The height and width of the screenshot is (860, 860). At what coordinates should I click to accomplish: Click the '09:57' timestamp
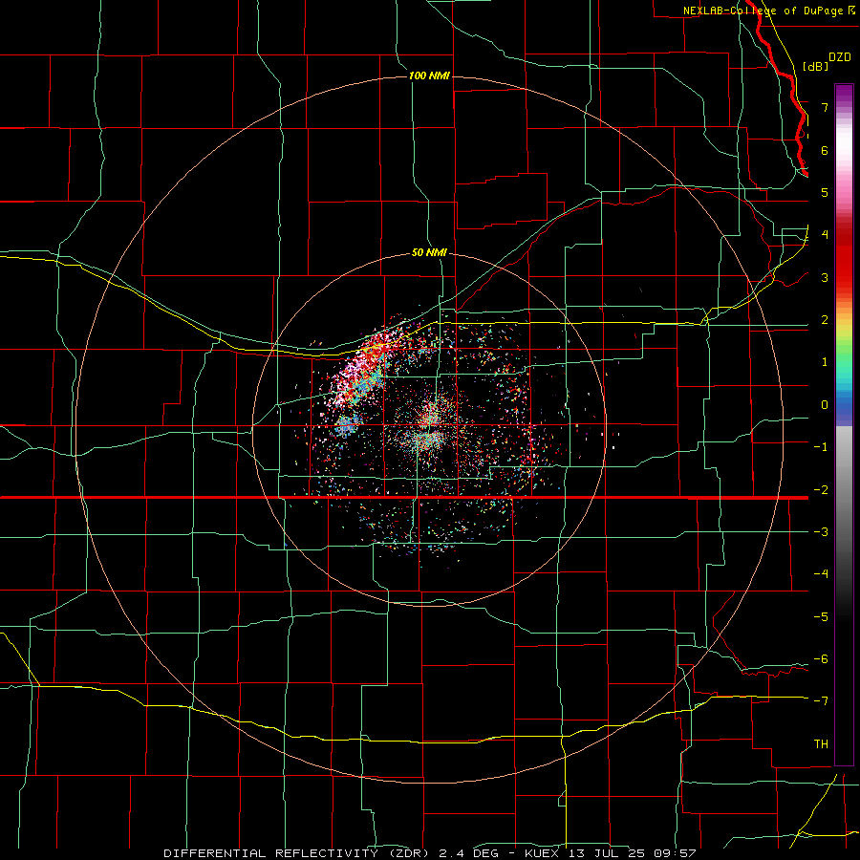pos(675,853)
